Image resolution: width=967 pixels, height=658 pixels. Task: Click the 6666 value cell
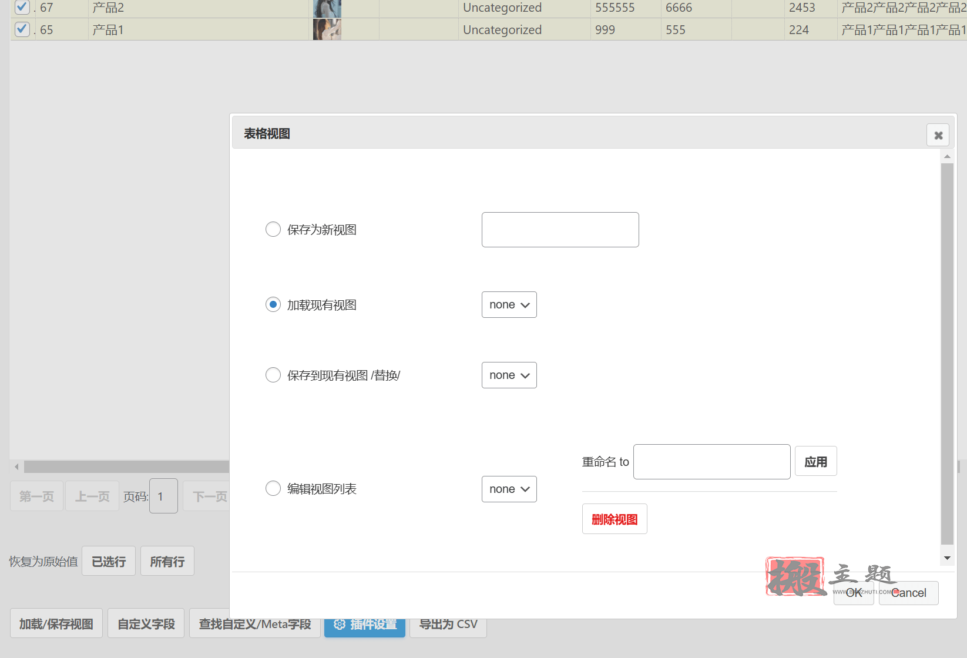(696, 8)
